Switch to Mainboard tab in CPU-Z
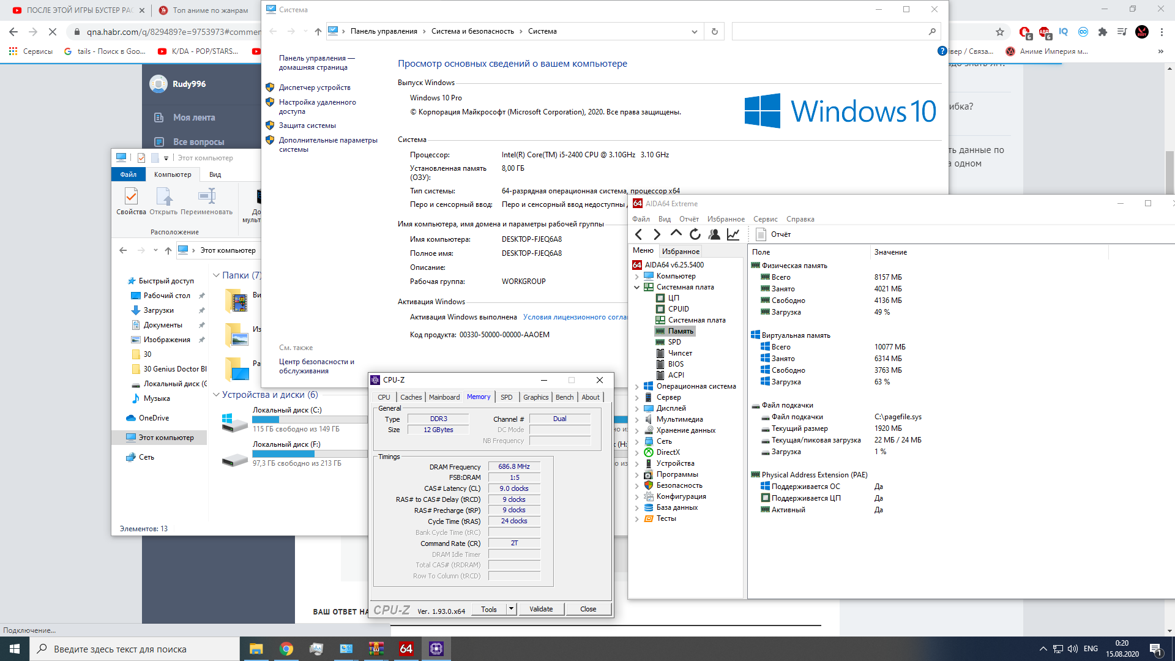 pos(444,397)
